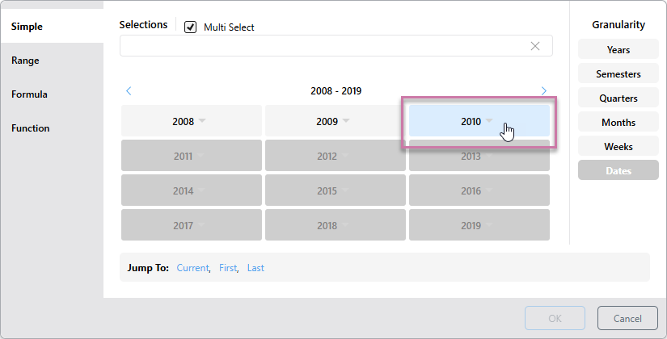Select the Simple tab
Image resolution: width=667 pixels, height=339 pixels.
(x=27, y=27)
